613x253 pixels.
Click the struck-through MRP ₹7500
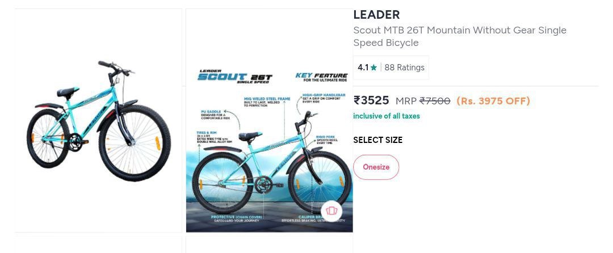tap(434, 101)
